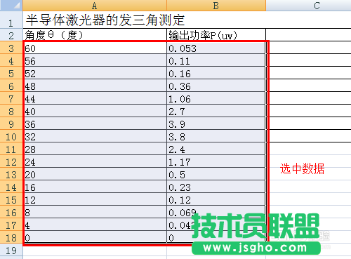Click power cell 2.4
351x259 pixels.
tap(216, 149)
